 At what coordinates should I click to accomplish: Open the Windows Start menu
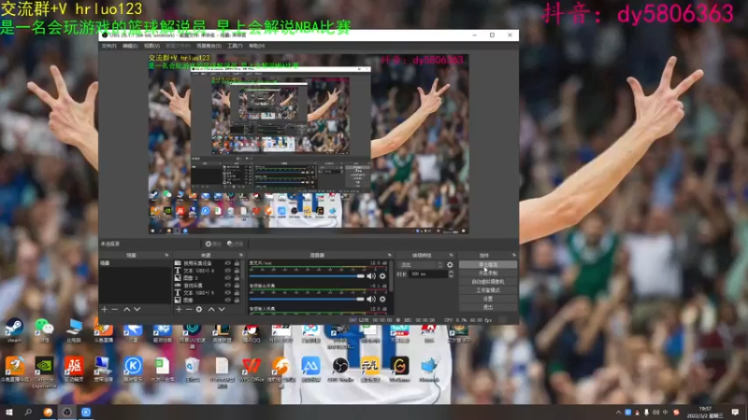point(9,412)
